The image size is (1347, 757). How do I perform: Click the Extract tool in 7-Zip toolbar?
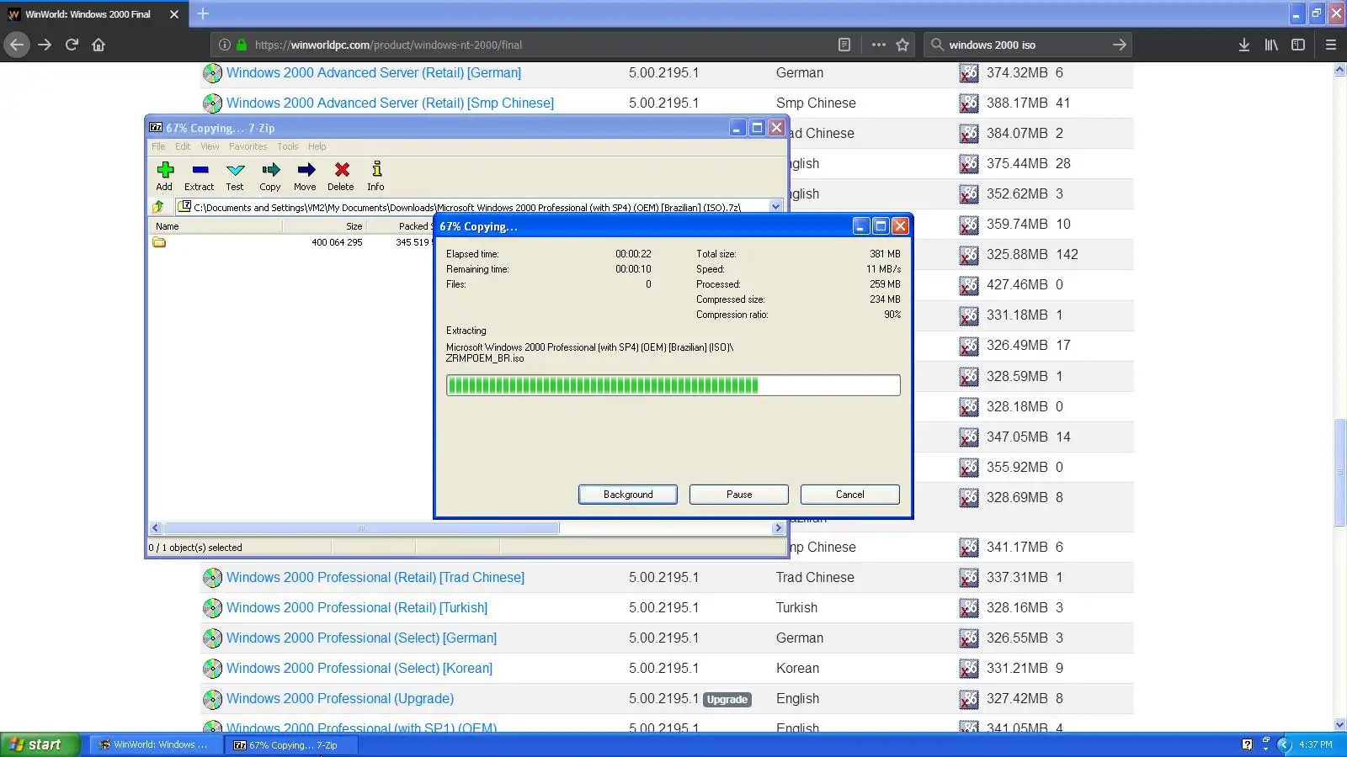[x=200, y=176]
